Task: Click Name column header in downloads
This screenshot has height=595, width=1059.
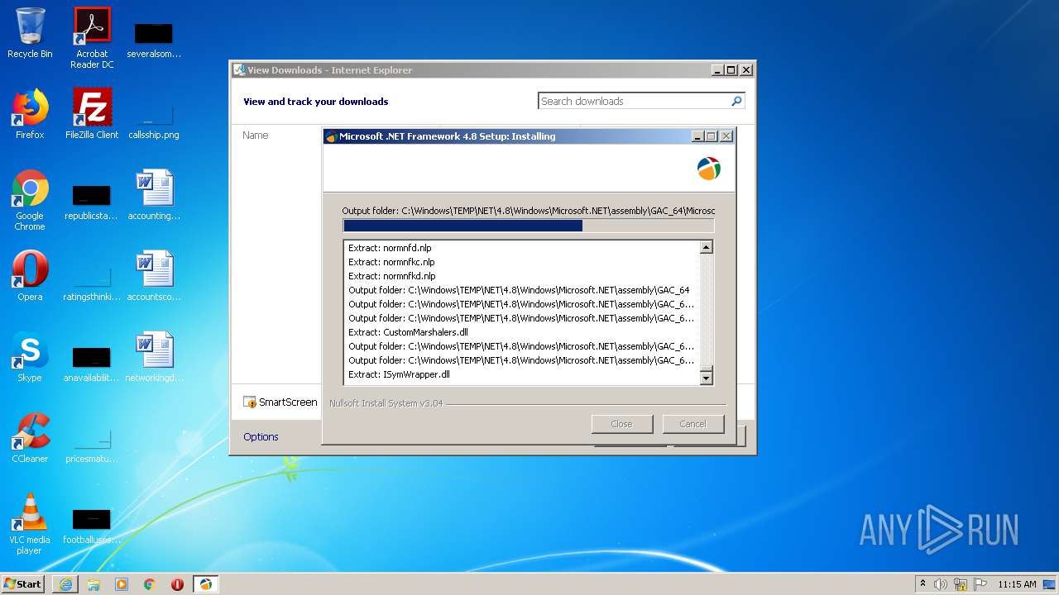Action: tap(256, 136)
